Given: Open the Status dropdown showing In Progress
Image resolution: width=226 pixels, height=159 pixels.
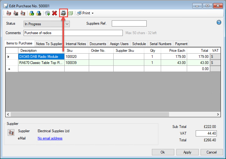Looking at the screenshot, I should click(x=47, y=24).
